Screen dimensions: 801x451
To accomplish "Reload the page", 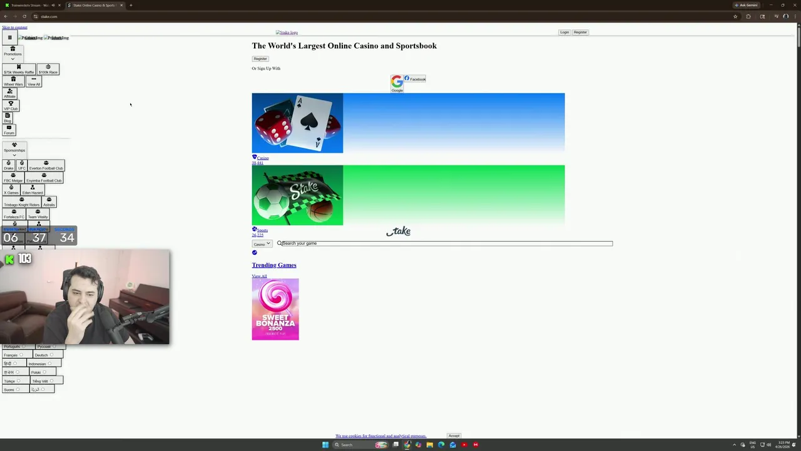I will point(24,16).
